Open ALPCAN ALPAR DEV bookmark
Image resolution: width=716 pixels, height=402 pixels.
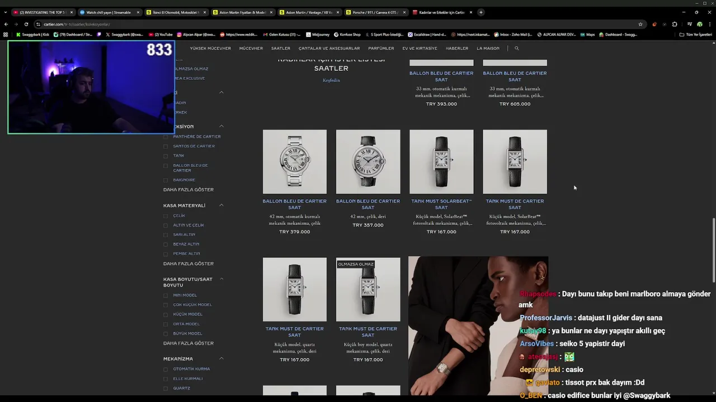[556, 35]
